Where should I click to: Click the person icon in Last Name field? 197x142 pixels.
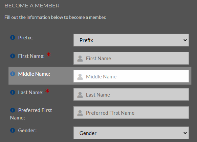[x=80, y=95]
